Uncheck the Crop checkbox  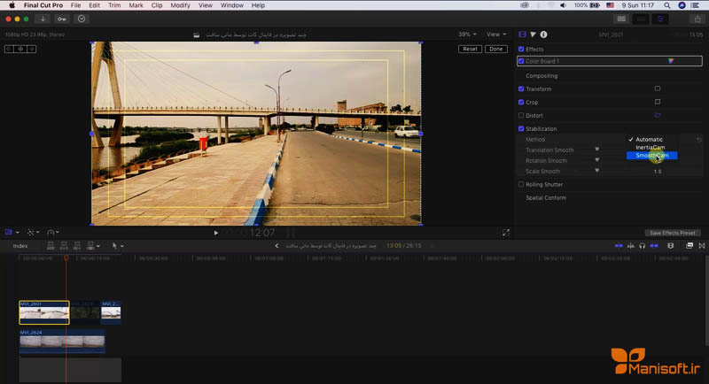[x=521, y=102]
